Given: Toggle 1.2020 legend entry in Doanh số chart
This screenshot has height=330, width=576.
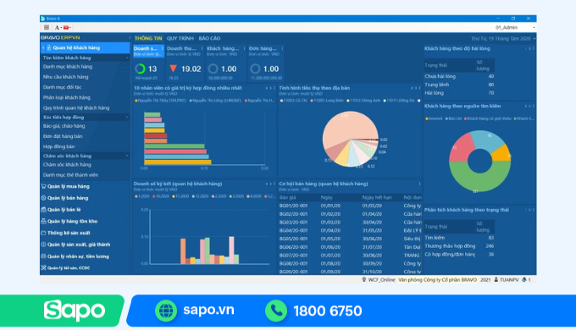Looking at the screenshot, I should (x=142, y=196).
